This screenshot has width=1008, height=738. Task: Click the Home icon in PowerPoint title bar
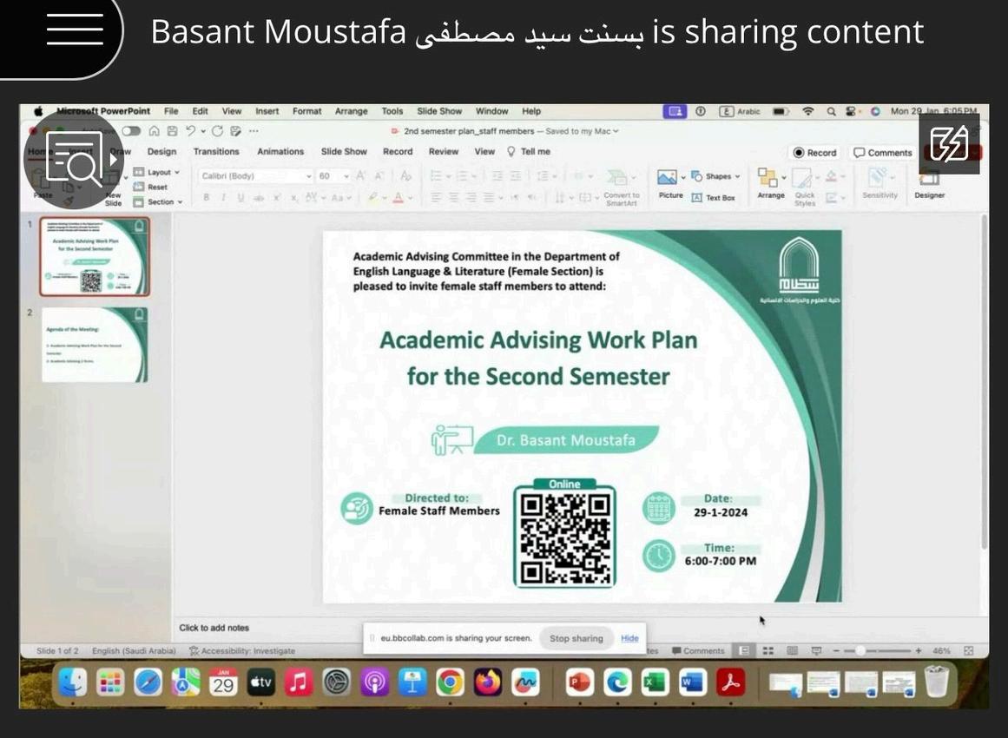[155, 131]
